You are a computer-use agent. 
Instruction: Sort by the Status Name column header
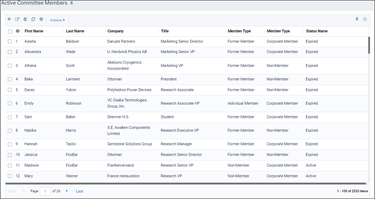[317, 31]
